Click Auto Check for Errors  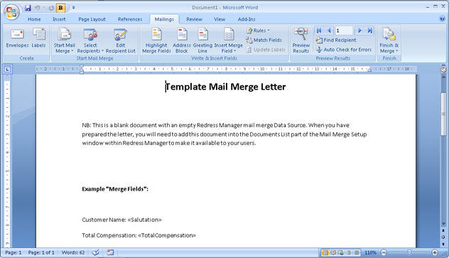point(344,50)
